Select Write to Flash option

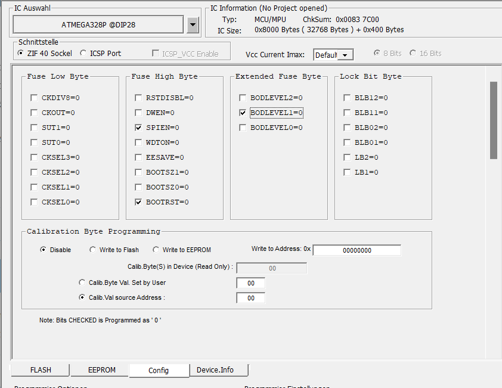93,249
